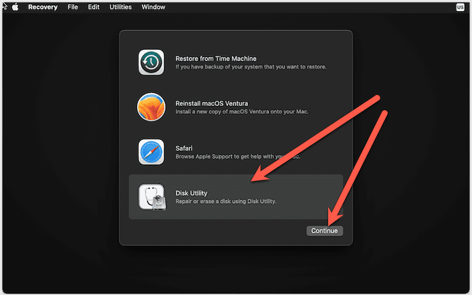Open the Window menu
Screen dimensions: 472x295
153,7
